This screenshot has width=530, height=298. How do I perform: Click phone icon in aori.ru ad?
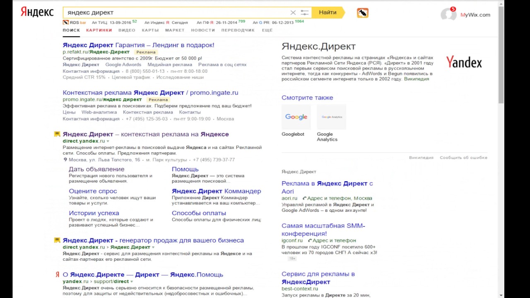pyautogui.click(x=304, y=198)
